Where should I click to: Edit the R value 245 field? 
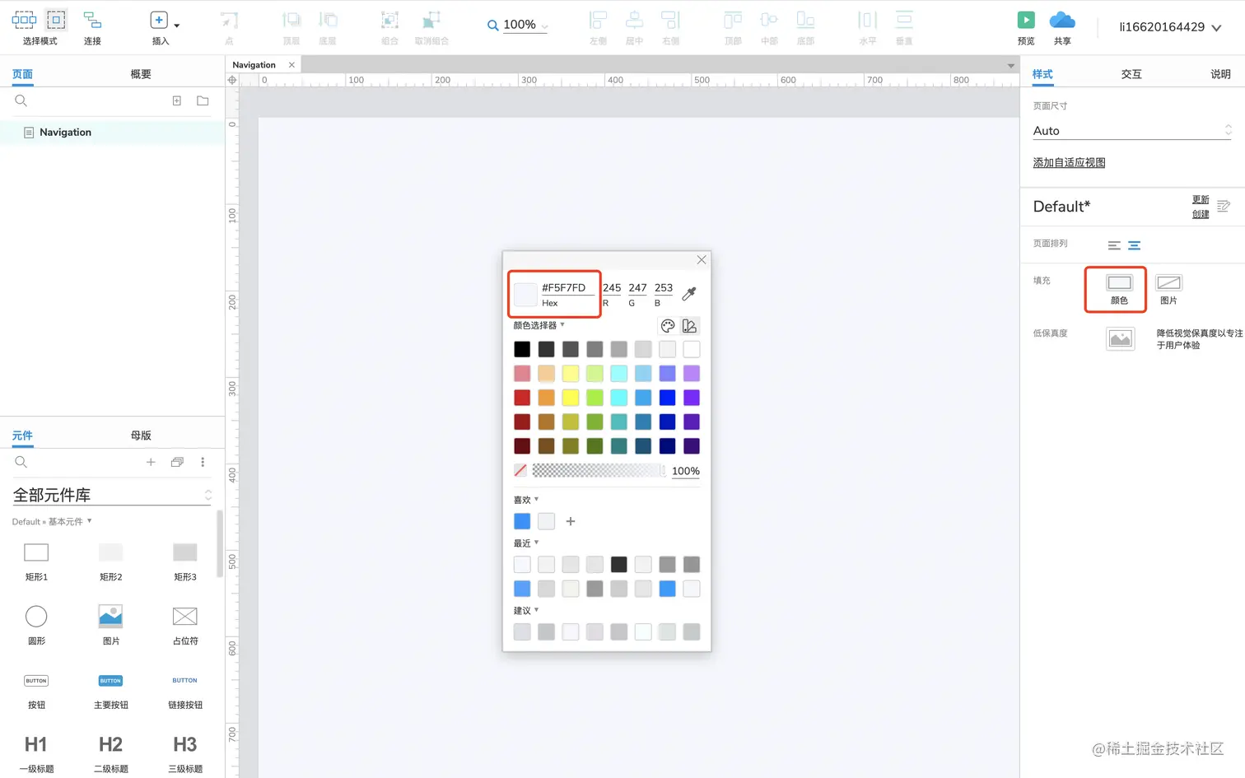tap(612, 287)
